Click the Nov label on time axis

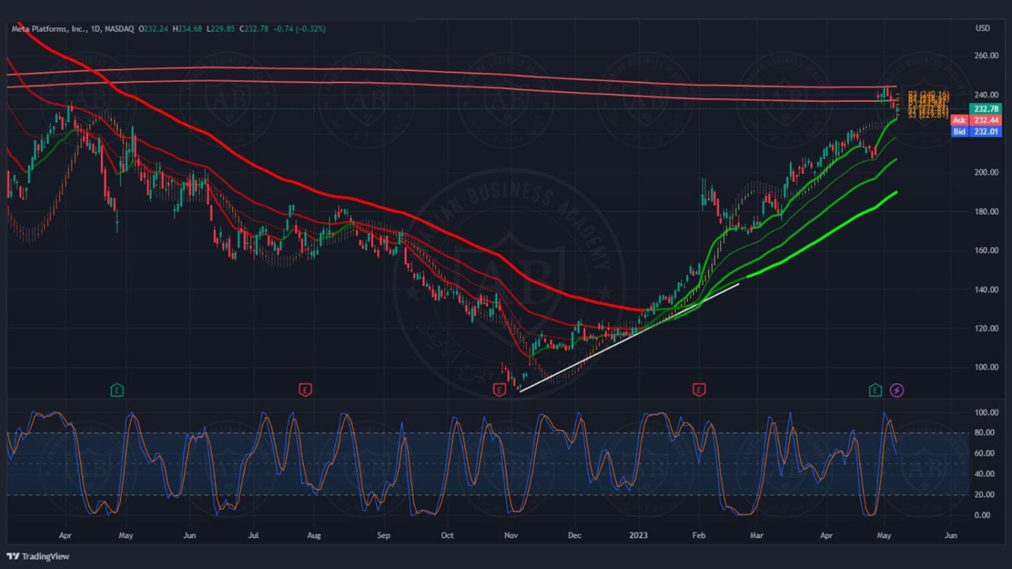pyautogui.click(x=511, y=535)
